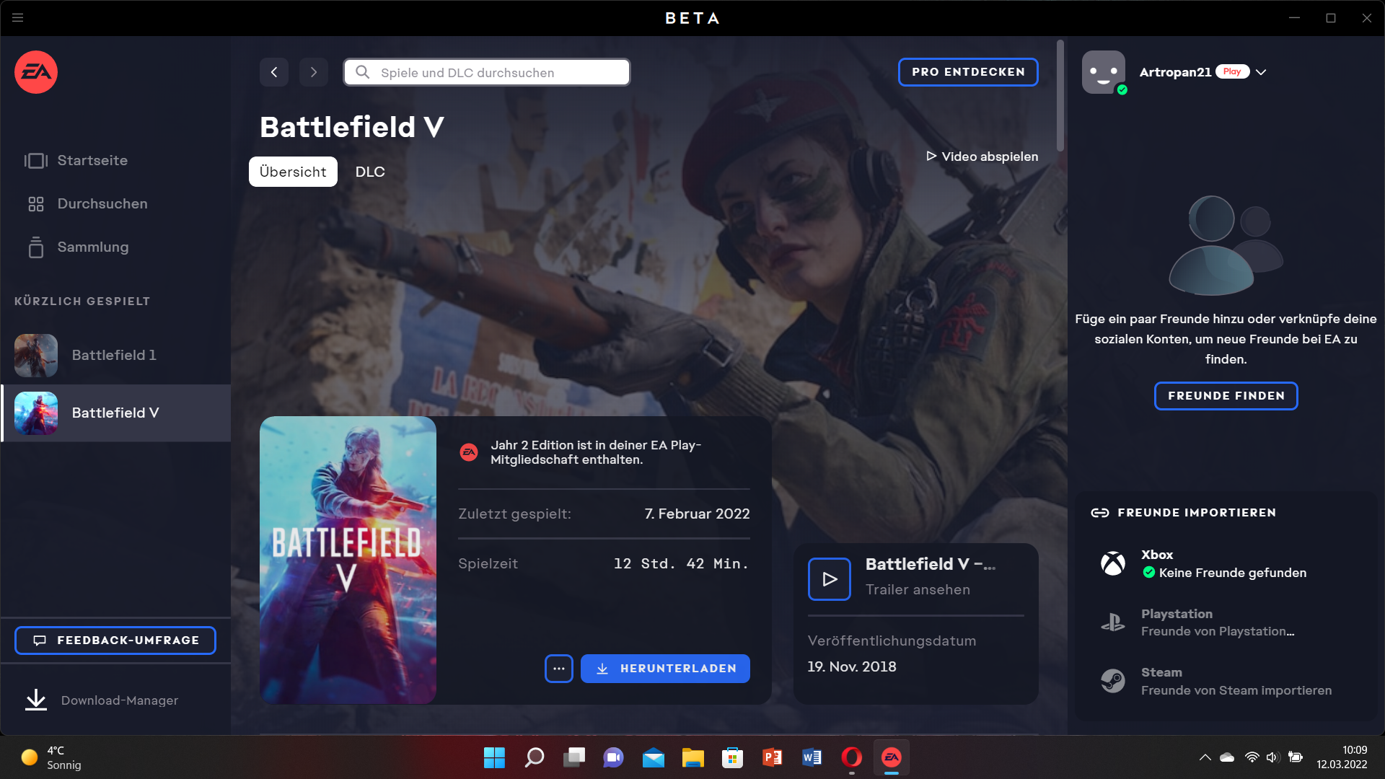Click the '7. Februar 2022' last played date
The height and width of the screenshot is (779, 1385).
(x=697, y=514)
